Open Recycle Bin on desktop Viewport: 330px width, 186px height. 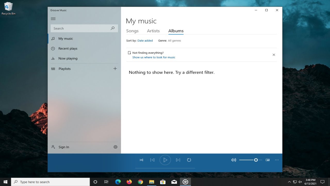pyautogui.click(x=8, y=9)
